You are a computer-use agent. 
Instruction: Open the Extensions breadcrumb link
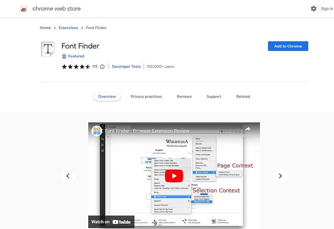pos(68,28)
